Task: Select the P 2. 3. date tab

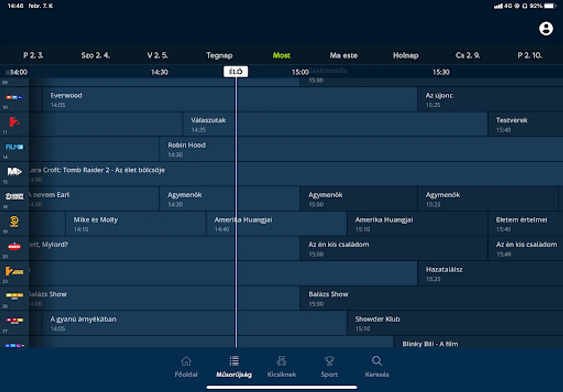Action: pos(33,55)
